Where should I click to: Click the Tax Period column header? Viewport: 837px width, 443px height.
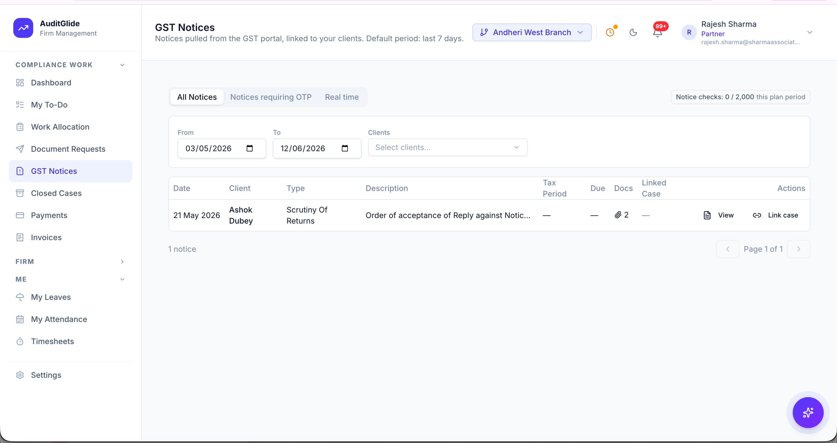[554, 188]
